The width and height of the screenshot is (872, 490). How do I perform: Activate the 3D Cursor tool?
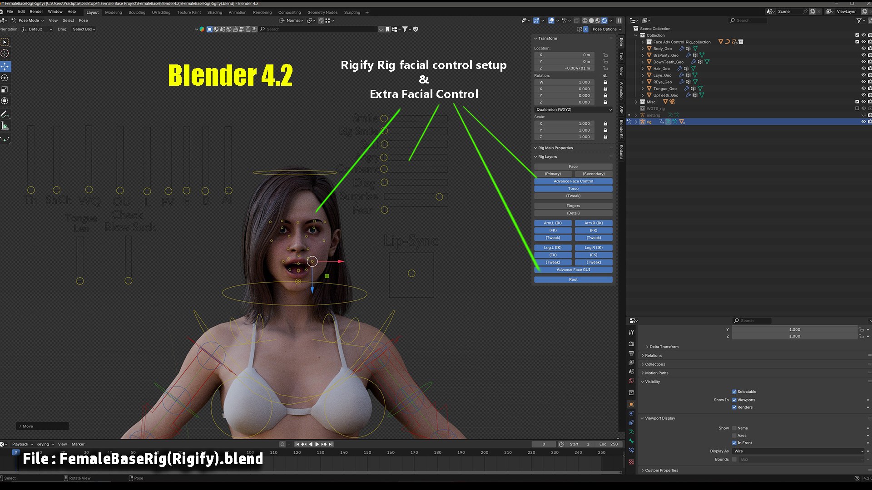[5, 54]
